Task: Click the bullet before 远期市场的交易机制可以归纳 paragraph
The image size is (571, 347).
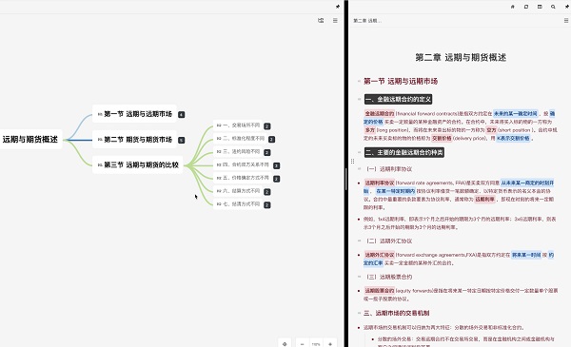Action: click(x=359, y=328)
